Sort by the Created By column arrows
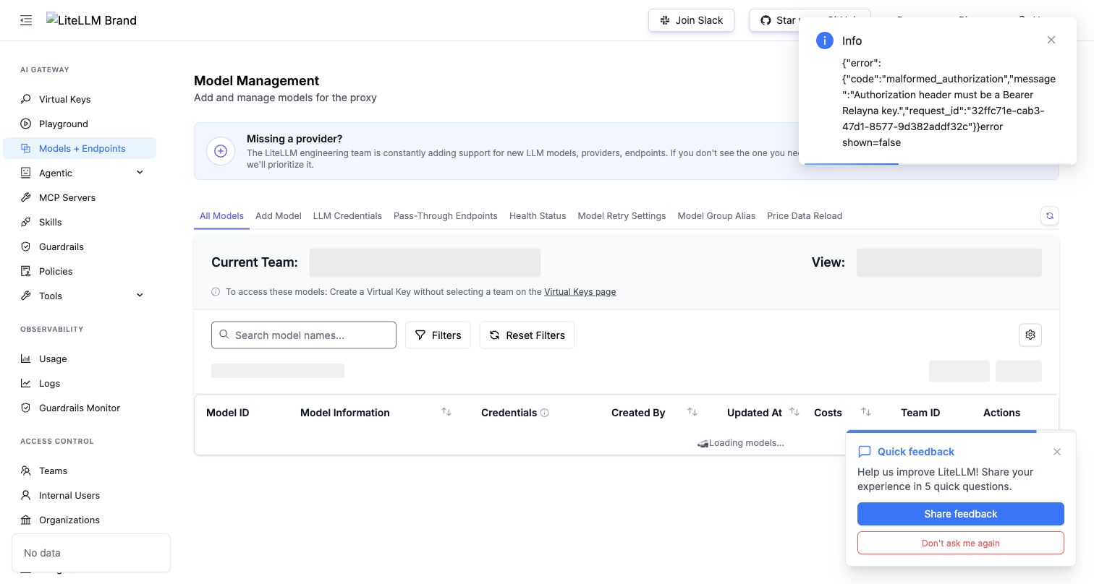Screen dimensions: 1094x584 tap(692, 412)
